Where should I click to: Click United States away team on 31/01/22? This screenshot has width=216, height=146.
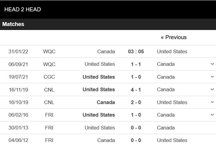coord(172,51)
